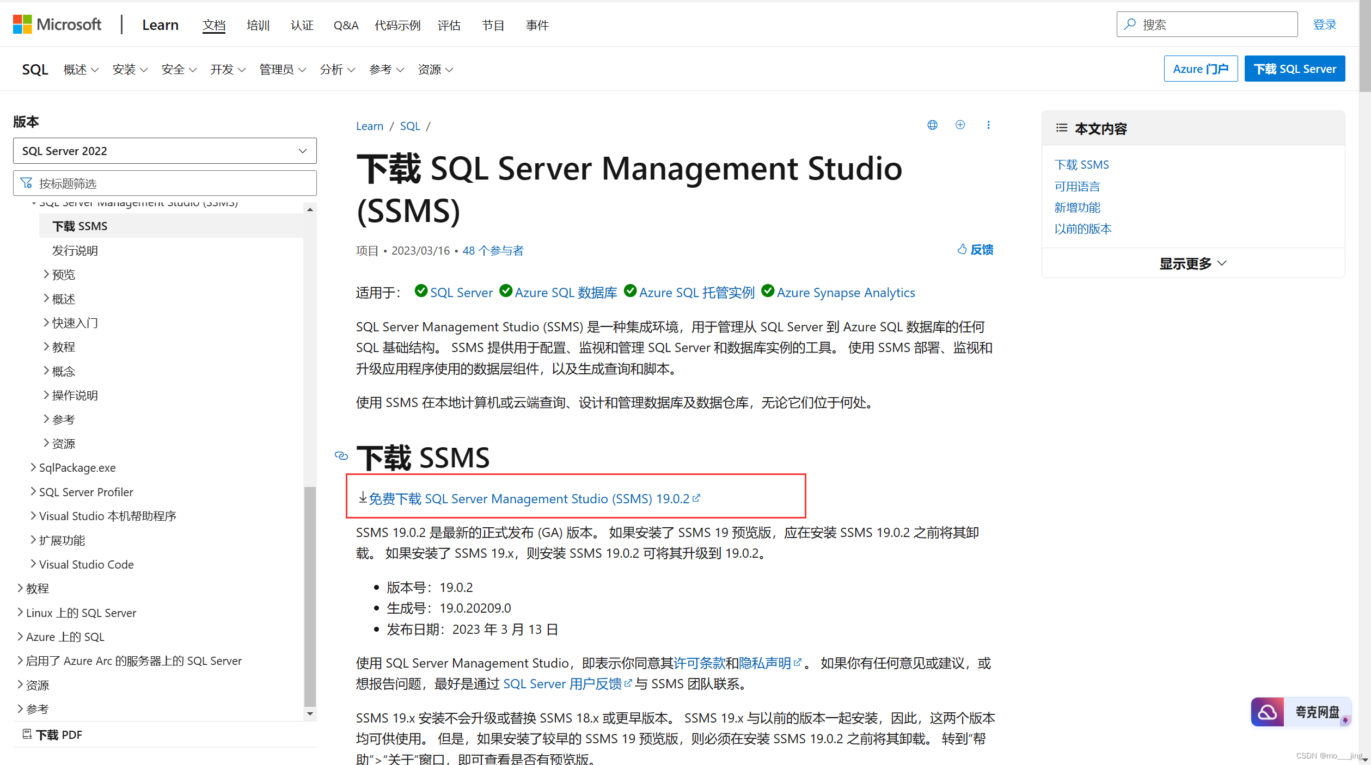Image resolution: width=1371 pixels, height=765 pixels.
Task: Click the SQL product title link
Action: tap(35, 69)
